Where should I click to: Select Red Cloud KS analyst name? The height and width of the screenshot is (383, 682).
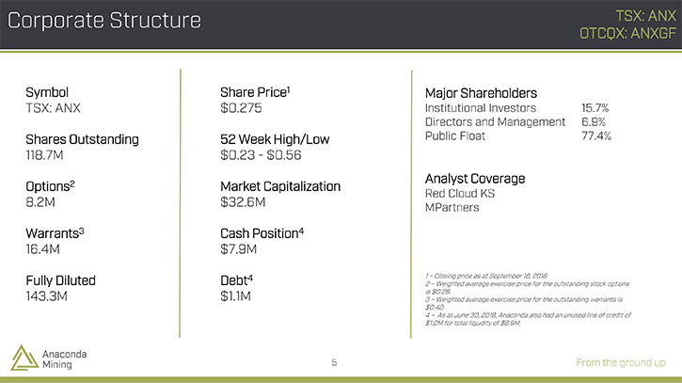click(460, 193)
